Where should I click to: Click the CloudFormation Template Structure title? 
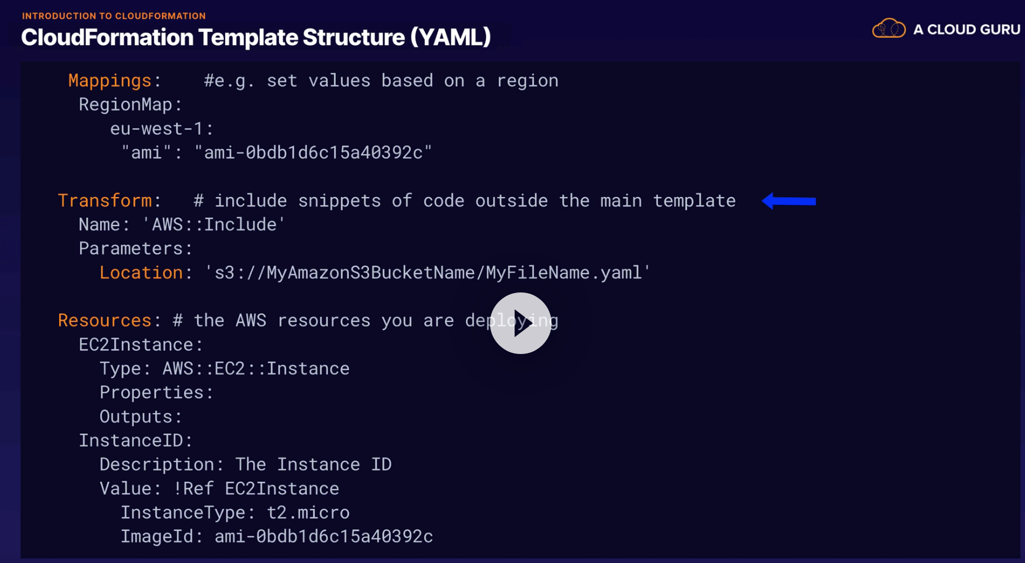tap(256, 37)
